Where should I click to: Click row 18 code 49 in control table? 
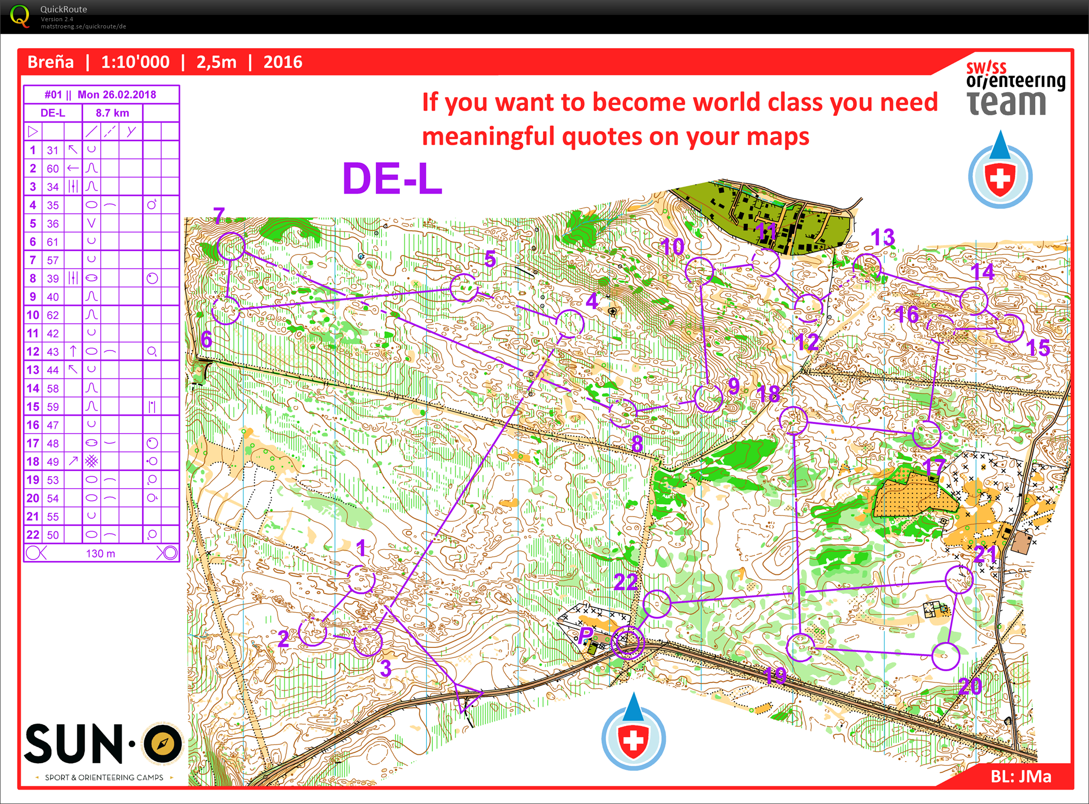pos(53,462)
